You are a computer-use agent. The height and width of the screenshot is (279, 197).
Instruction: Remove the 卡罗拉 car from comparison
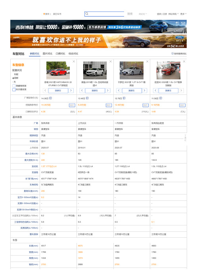point(147,62)
